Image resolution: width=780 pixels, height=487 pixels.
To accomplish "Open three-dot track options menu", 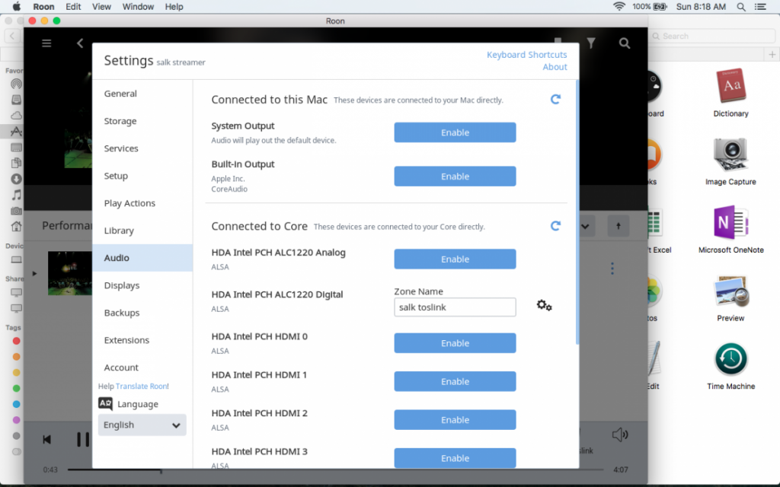I will [x=612, y=269].
